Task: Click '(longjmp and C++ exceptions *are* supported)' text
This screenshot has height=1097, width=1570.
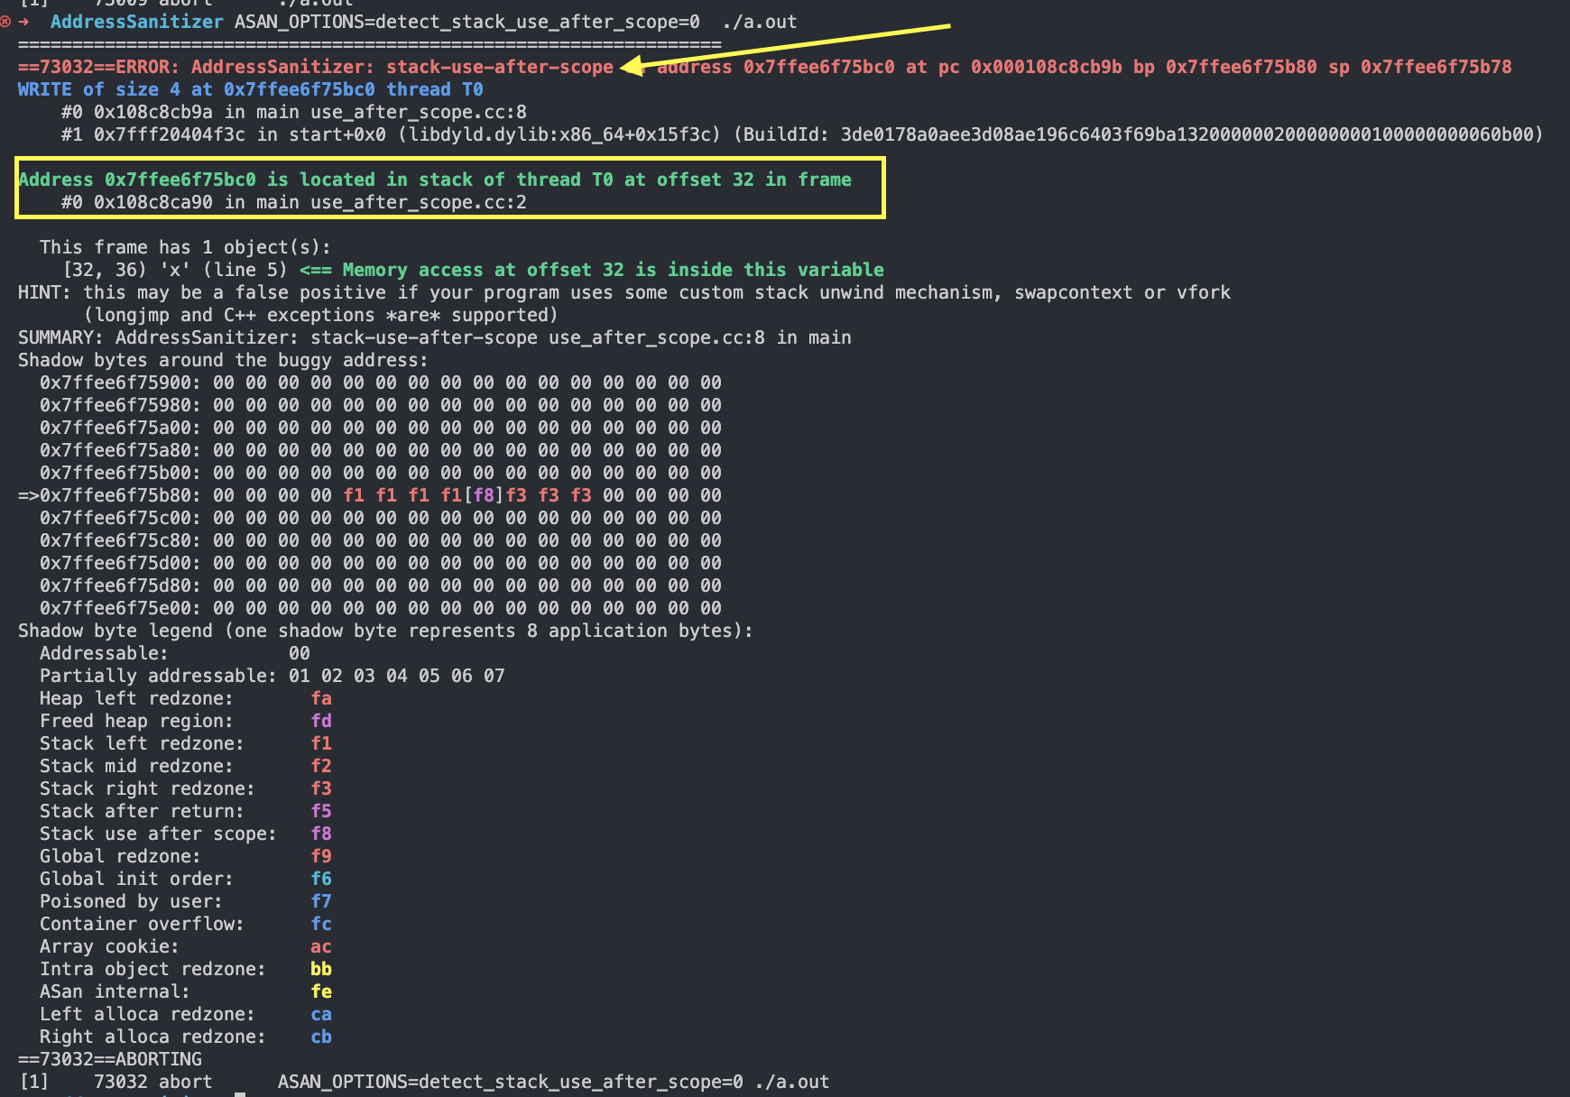Action: click(x=321, y=315)
